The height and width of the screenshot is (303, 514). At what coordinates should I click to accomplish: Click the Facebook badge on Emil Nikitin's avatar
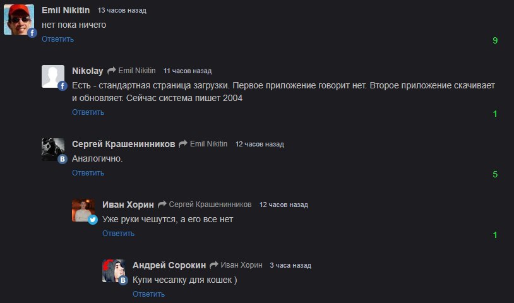(32, 33)
